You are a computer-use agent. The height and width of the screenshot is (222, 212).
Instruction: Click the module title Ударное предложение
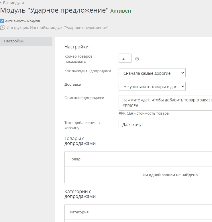[x=54, y=11]
